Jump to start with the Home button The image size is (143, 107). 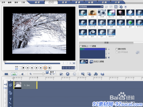click(x=28, y=68)
